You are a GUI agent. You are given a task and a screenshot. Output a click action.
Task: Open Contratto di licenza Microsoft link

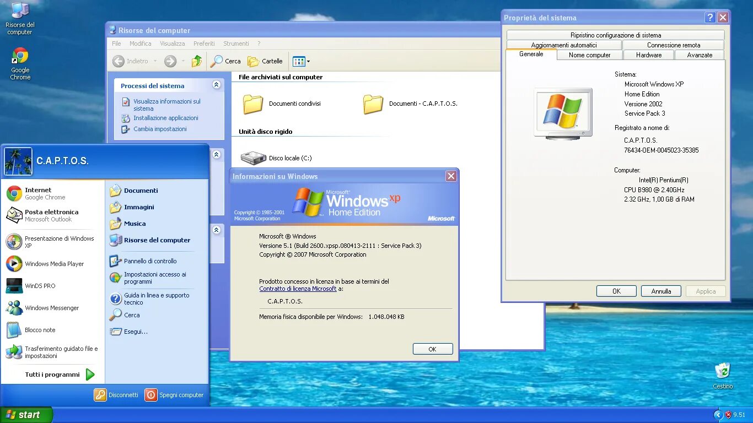coord(298,289)
